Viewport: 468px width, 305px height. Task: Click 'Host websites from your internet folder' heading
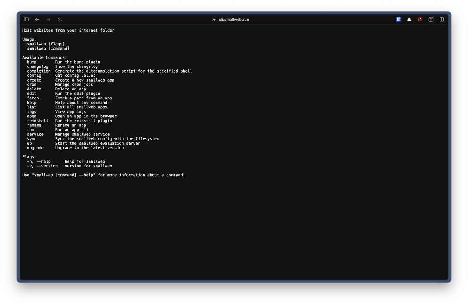(68, 30)
